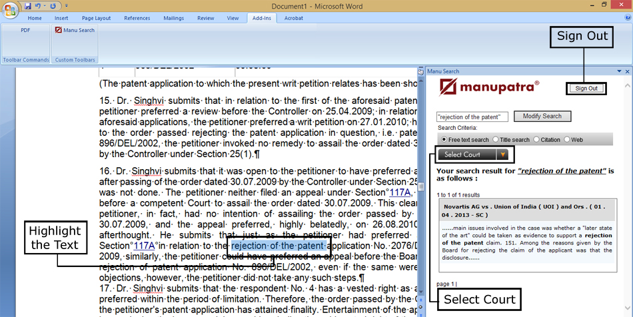
Task: Open the Mailings ribbon tab
Action: (x=174, y=18)
